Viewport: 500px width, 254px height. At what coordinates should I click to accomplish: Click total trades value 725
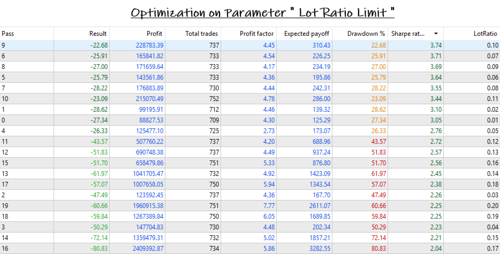[214, 130]
